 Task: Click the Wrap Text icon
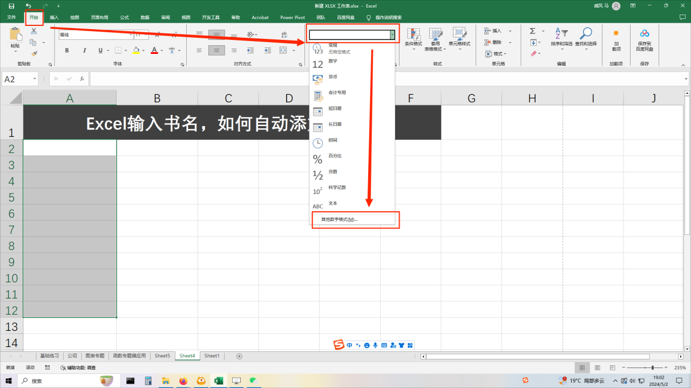pos(284,34)
